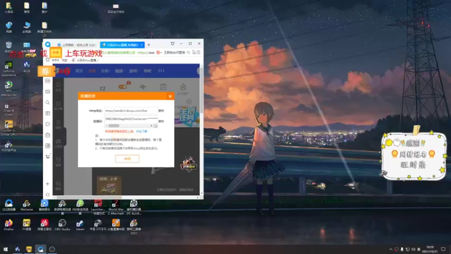Click the browser sidebar shopping cart icon
Viewport: 451px width, 254px height.
(x=48, y=156)
